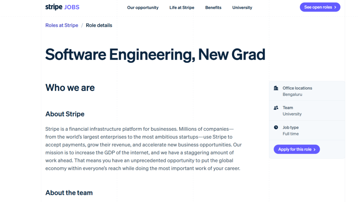Select the people icon next to Team
The image size is (358, 202).
click(x=276, y=108)
